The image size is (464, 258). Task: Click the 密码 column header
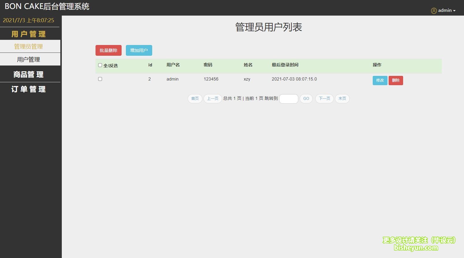click(x=208, y=65)
